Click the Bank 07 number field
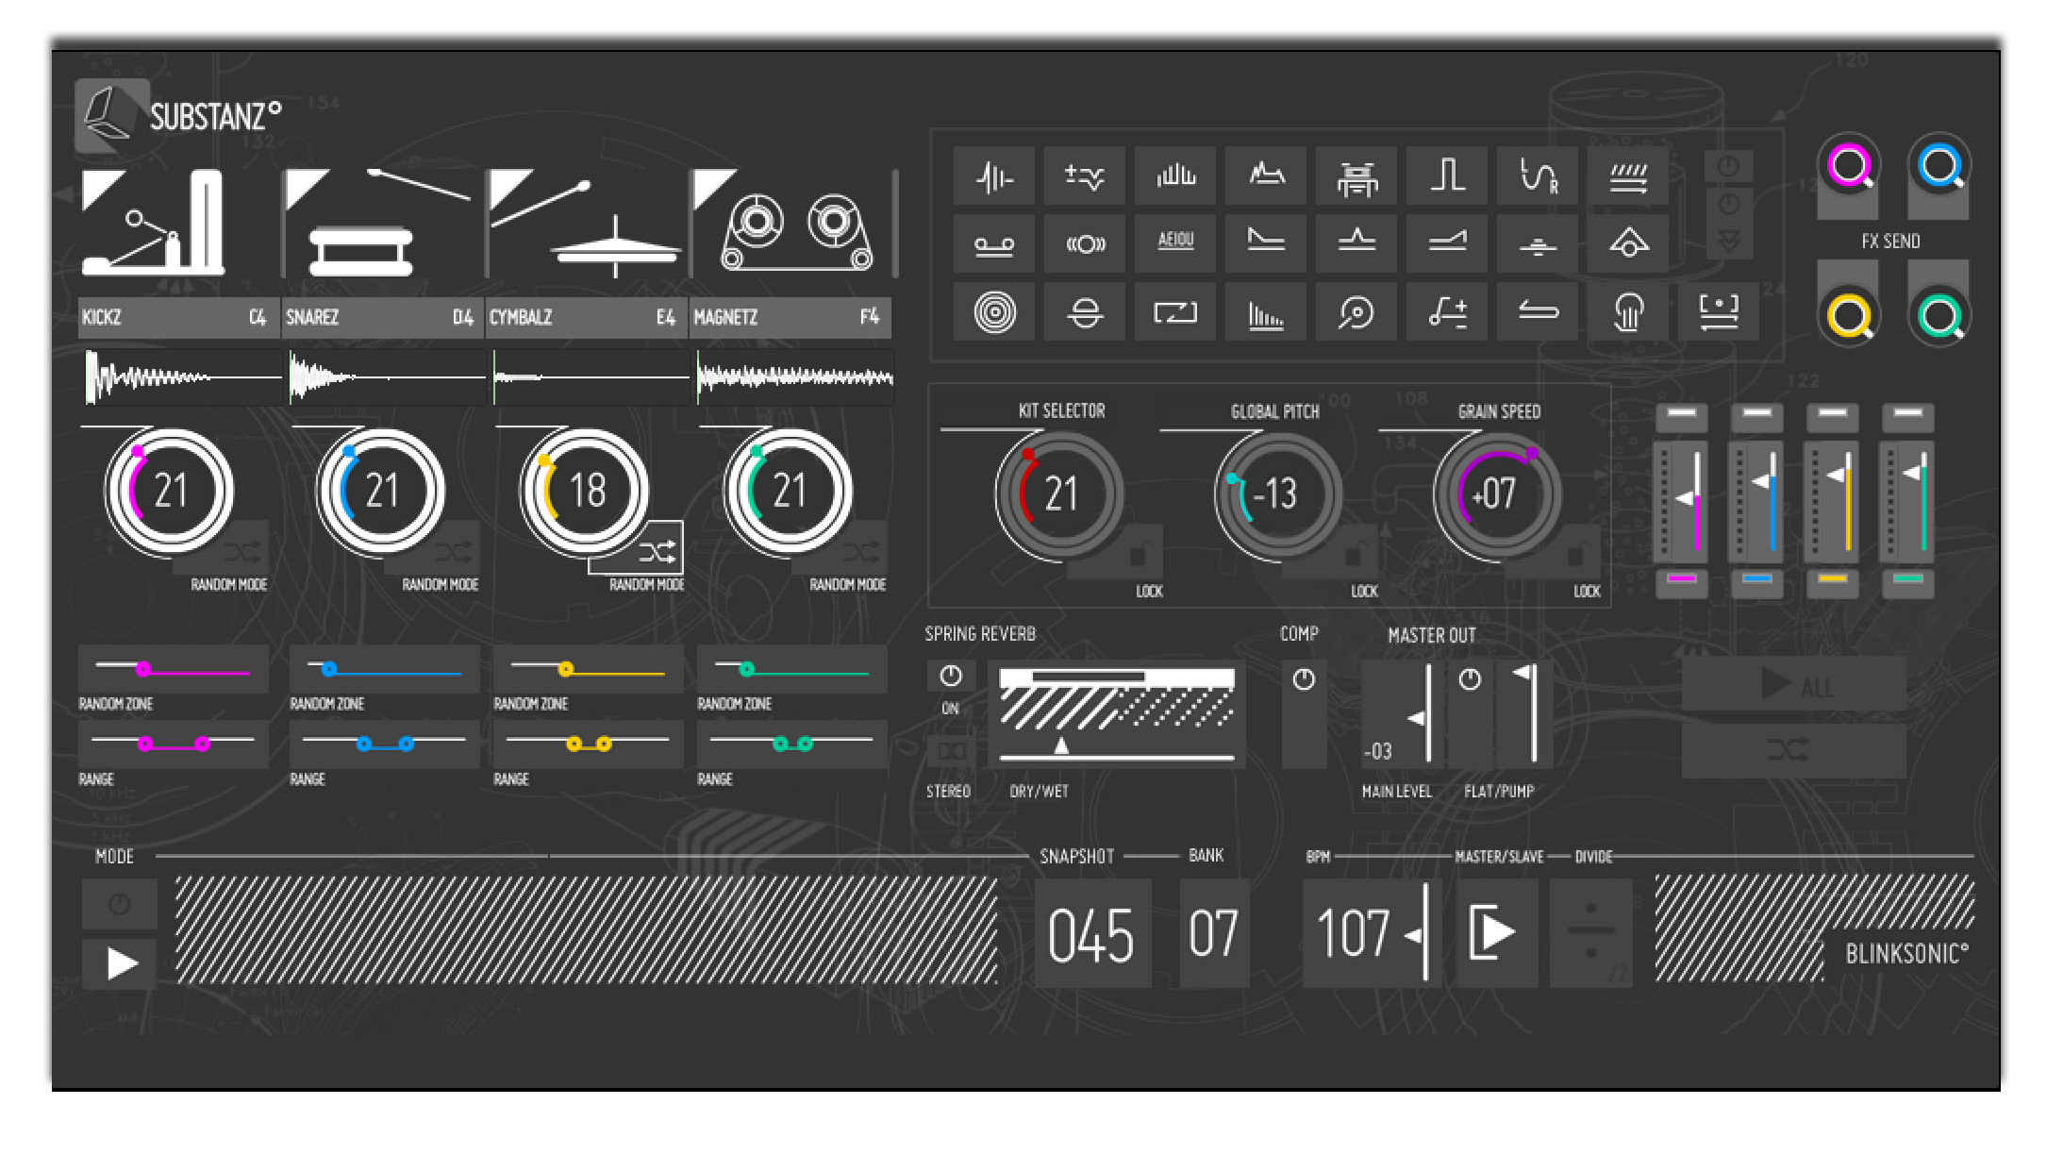The height and width of the screenshot is (1171, 2047). (1213, 935)
